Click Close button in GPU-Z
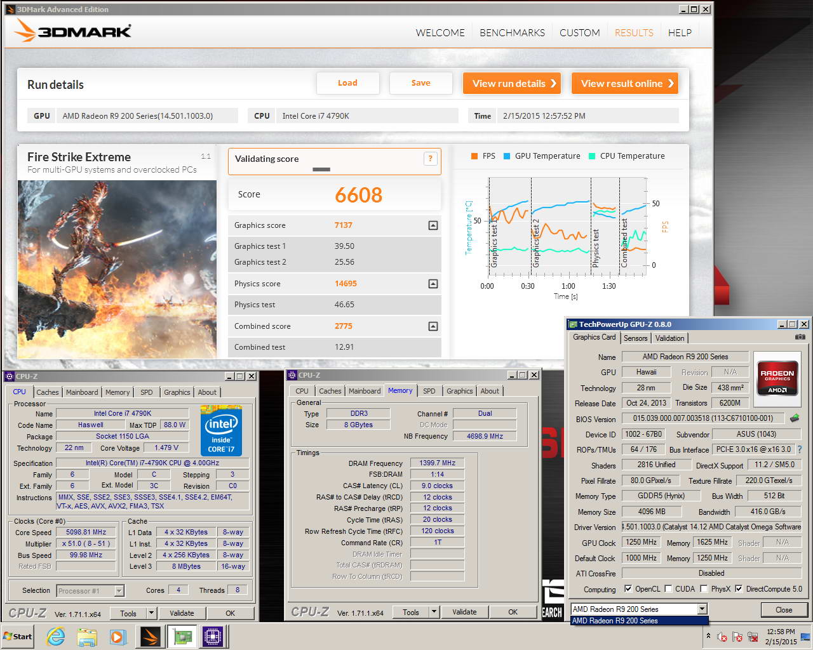 pos(784,610)
